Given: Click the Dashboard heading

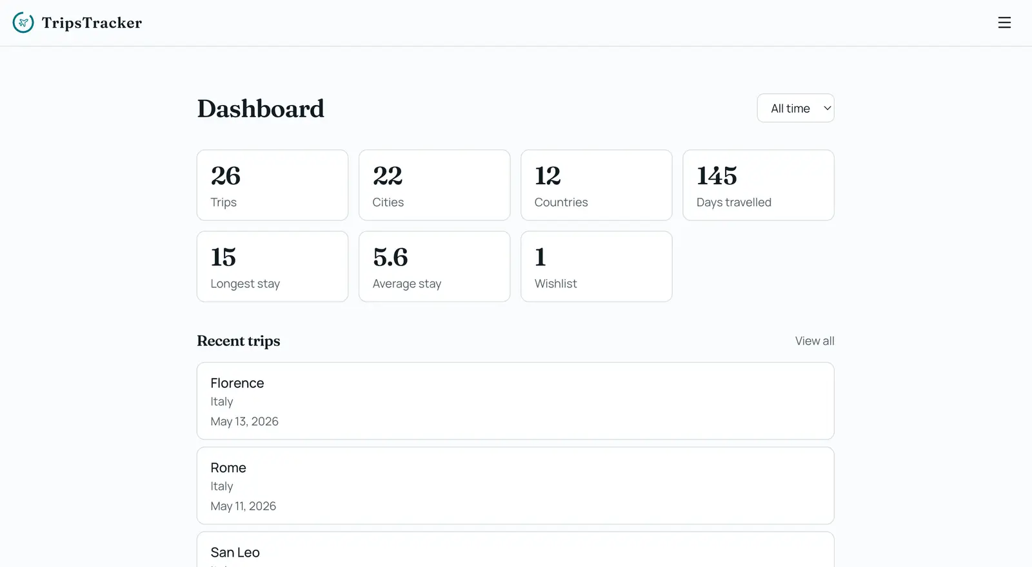Looking at the screenshot, I should (261, 109).
